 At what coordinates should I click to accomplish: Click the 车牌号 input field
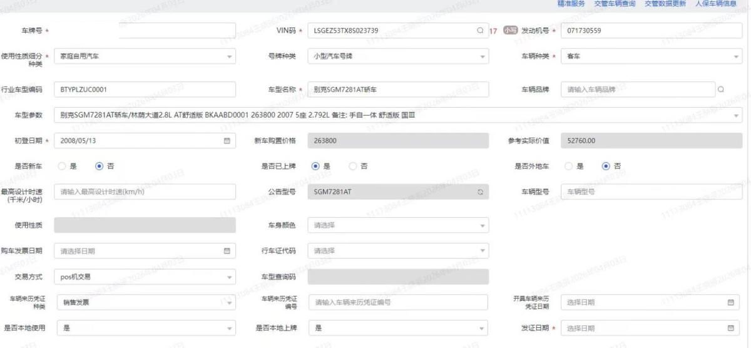145,31
